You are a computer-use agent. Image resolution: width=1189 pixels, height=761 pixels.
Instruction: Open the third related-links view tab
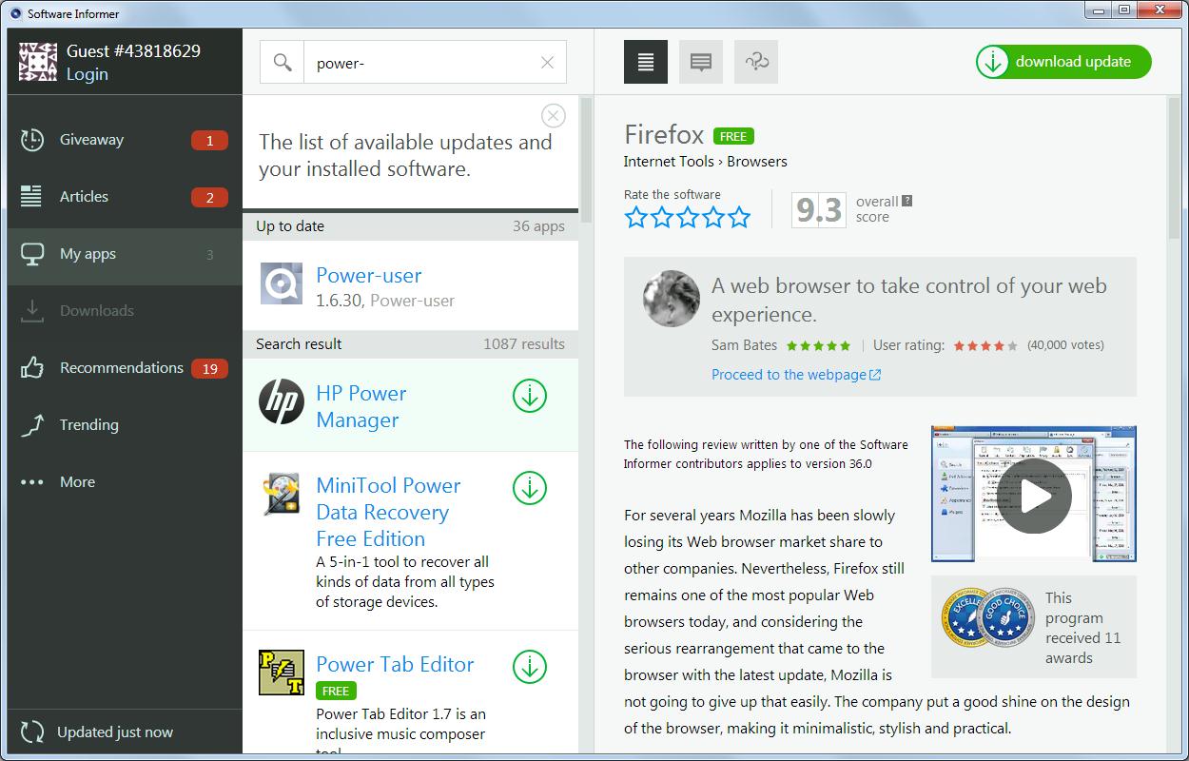[756, 62]
